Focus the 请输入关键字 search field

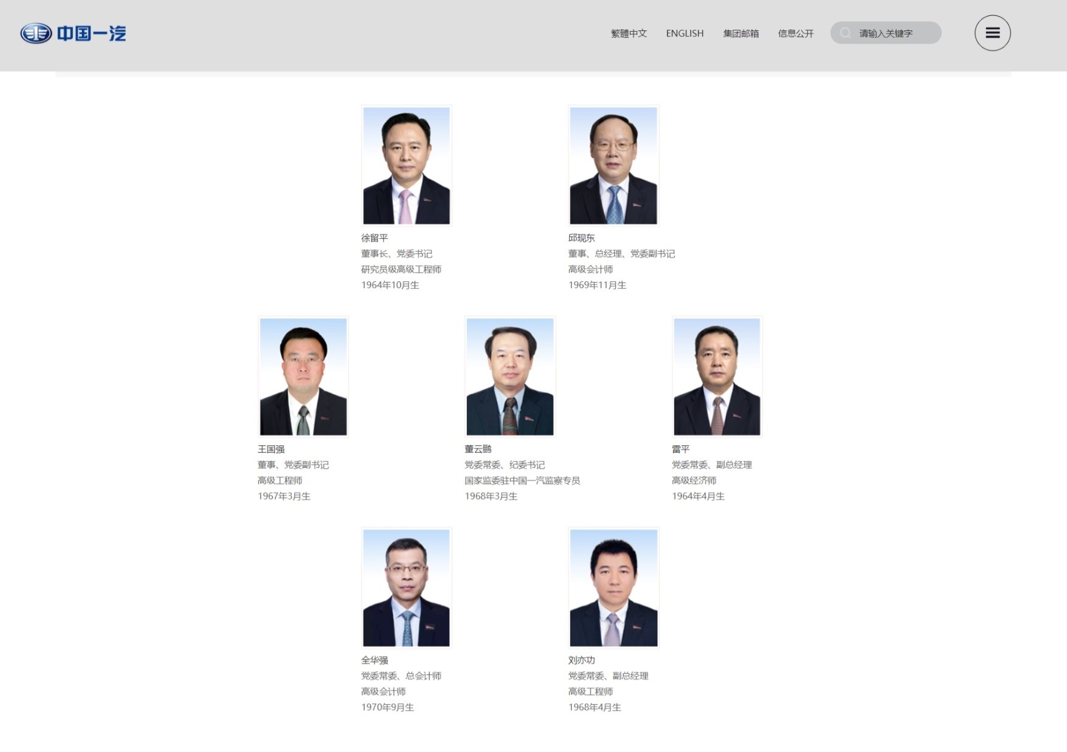894,33
